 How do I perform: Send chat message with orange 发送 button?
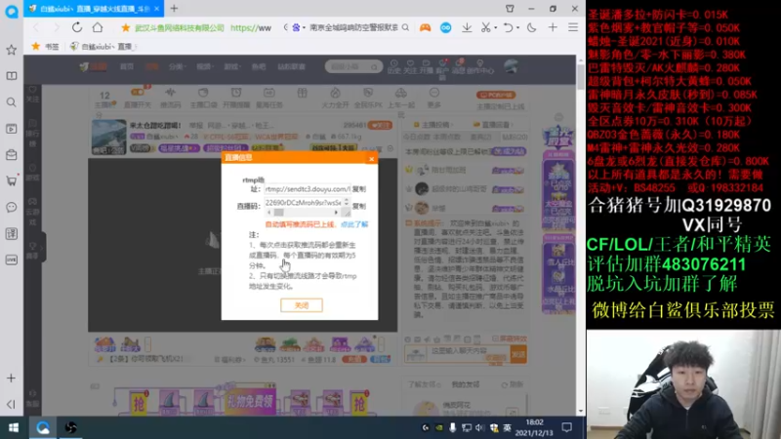(x=518, y=354)
